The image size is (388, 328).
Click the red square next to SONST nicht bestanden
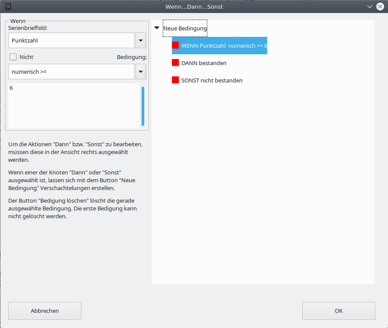point(176,80)
